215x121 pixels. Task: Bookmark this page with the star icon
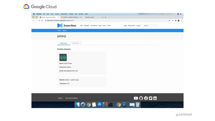coord(169,21)
